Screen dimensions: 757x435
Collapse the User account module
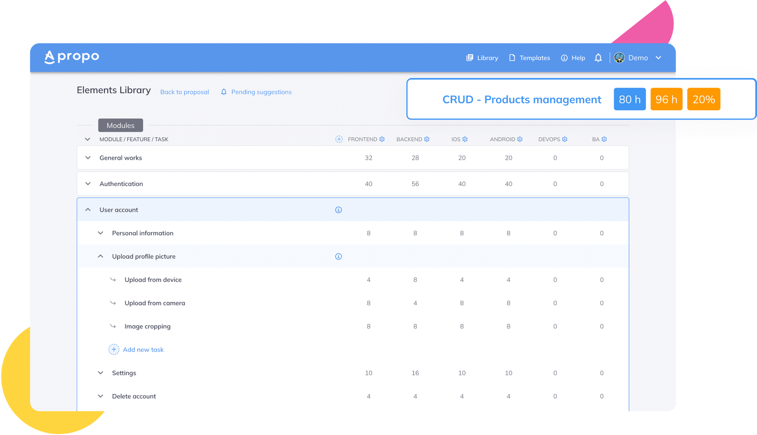click(x=88, y=209)
